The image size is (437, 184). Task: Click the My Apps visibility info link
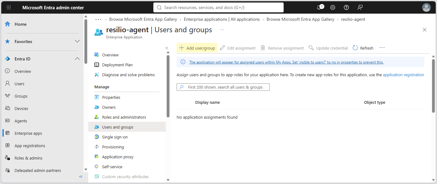coord(286,62)
